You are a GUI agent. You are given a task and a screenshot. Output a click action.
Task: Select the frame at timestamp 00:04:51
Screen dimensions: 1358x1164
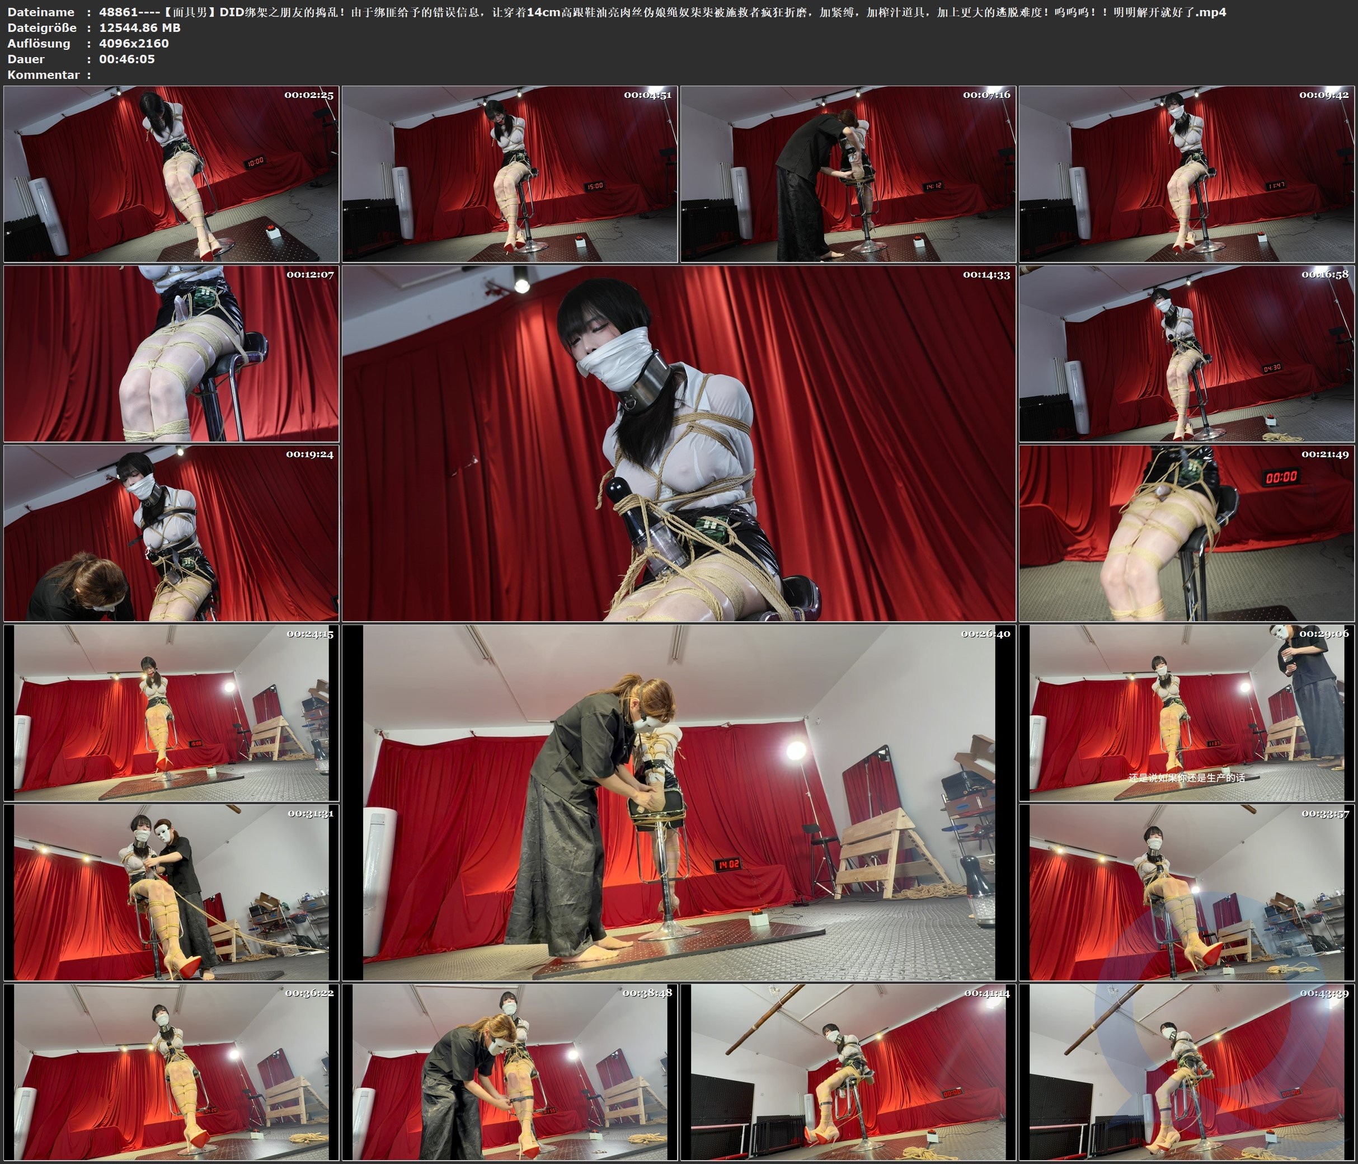click(x=510, y=175)
